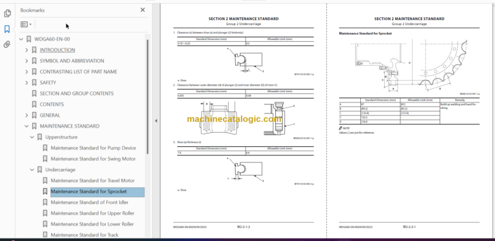Expand the INTRODUCTION bookmark
495x241 pixels.
click(26, 50)
